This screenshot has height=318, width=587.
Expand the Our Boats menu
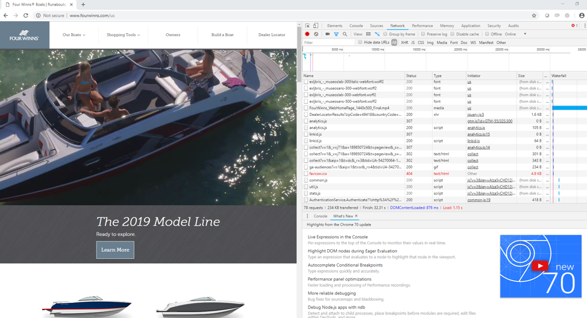tap(74, 35)
